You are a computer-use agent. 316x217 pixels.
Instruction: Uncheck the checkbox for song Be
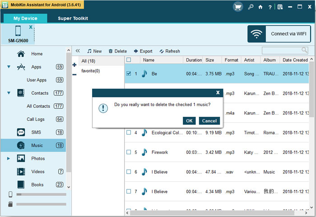[x=129, y=74]
